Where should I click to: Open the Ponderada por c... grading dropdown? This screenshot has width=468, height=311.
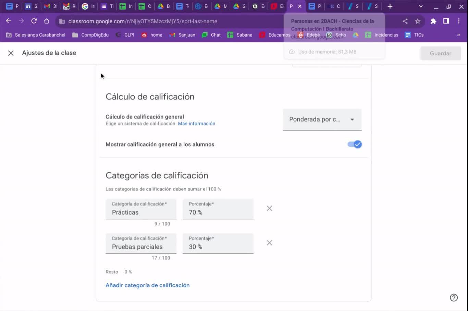coord(322,120)
